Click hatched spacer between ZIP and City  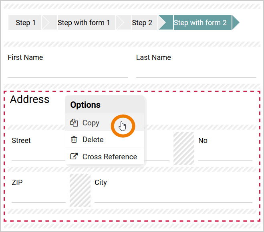[x=80, y=190]
